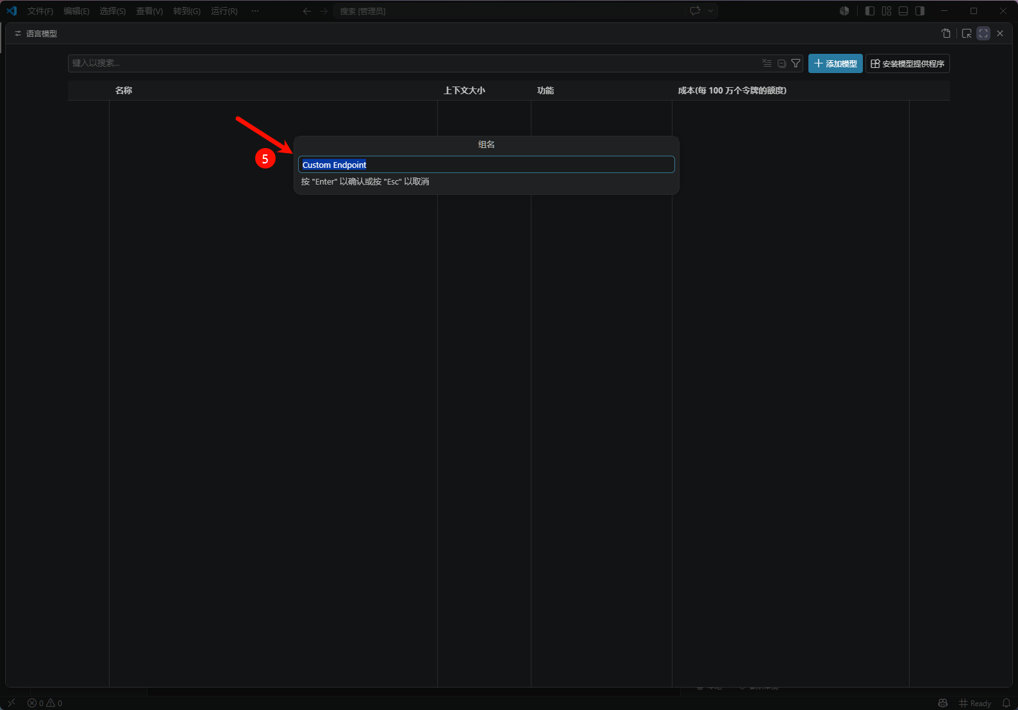1018x710 pixels.
Task: Open the model filter funnel
Action: tap(796, 63)
